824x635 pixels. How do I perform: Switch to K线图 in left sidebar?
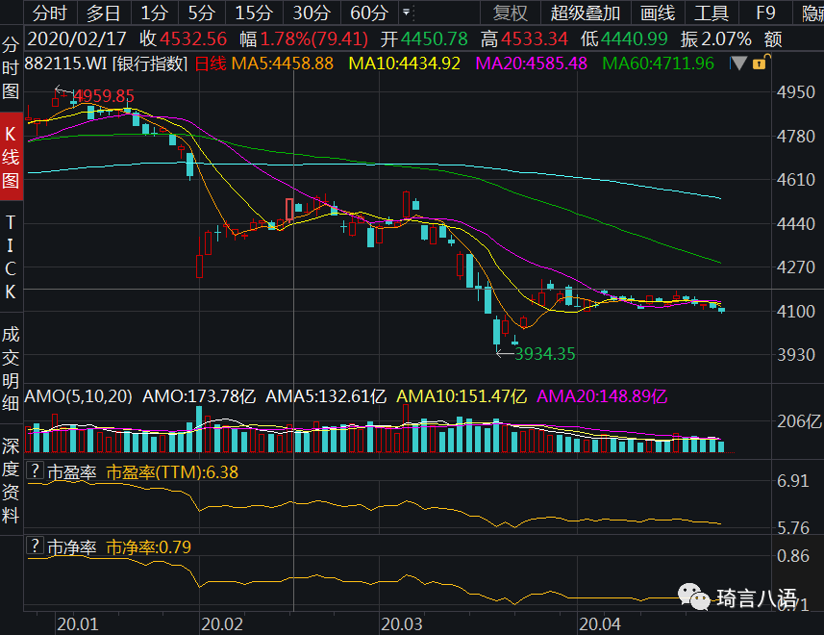(x=11, y=157)
